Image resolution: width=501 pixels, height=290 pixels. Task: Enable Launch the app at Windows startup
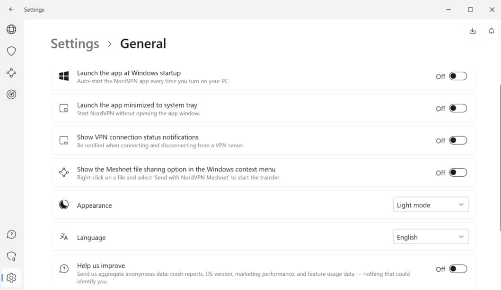point(458,76)
